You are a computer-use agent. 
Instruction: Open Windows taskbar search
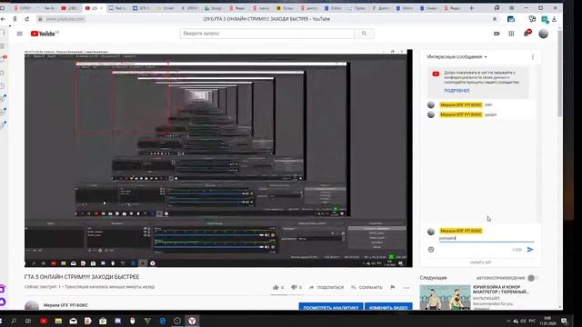point(14,321)
